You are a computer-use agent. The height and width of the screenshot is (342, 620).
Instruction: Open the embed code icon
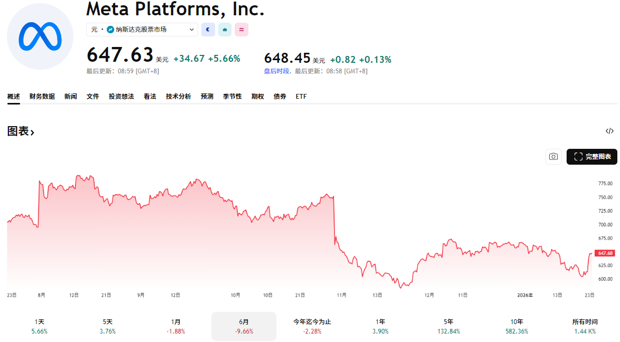pos(609,131)
